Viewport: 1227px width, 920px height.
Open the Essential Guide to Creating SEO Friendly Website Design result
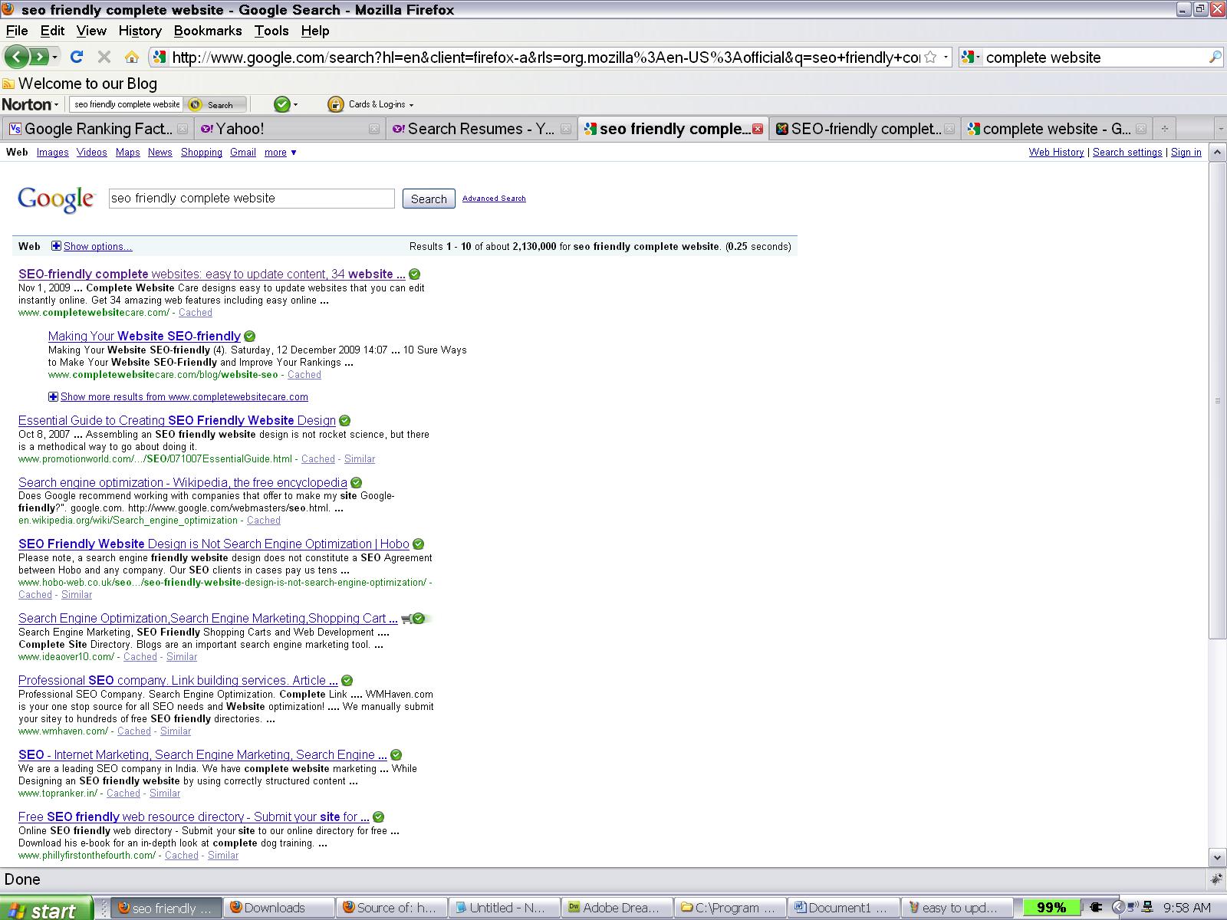coord(177,421)
